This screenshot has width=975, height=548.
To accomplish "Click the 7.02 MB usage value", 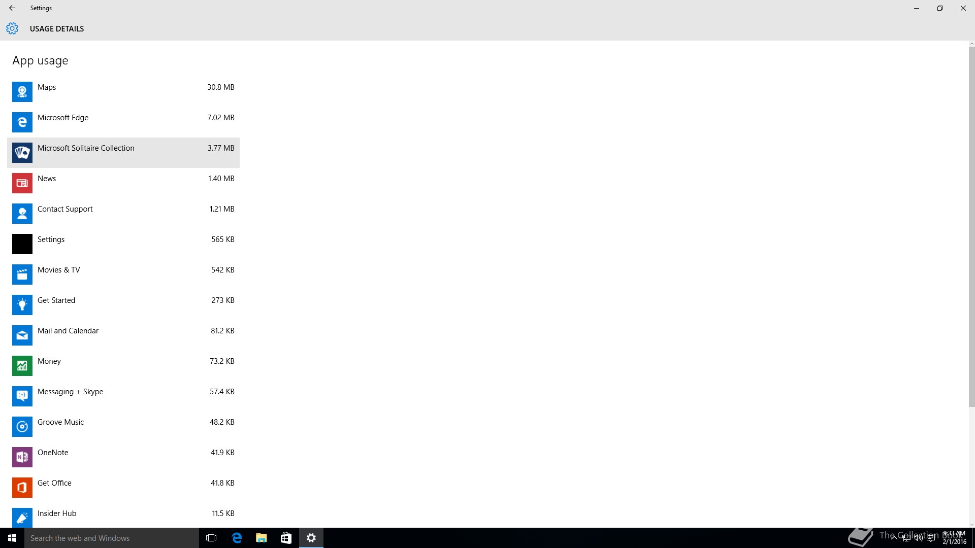I will click(221, 118).
